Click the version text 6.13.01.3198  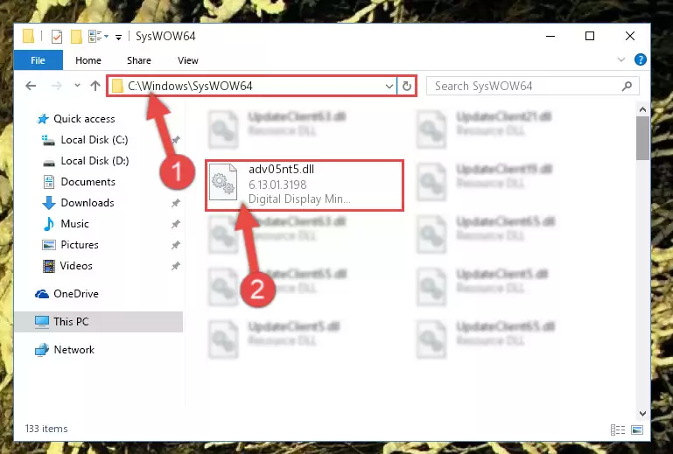[x=277, y=185]
